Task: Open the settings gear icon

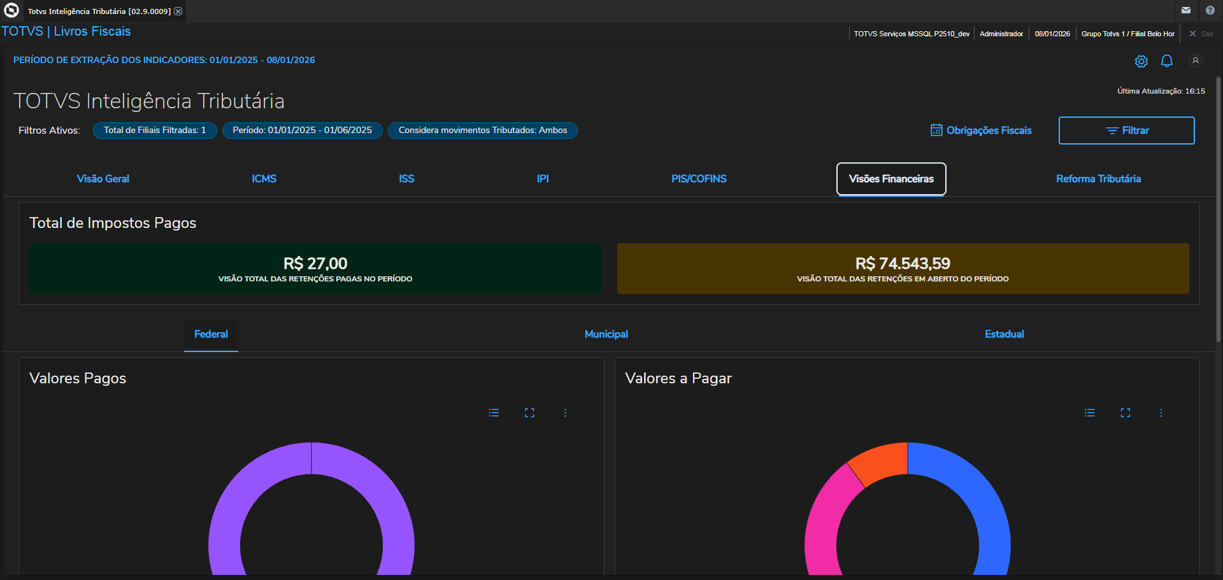Action: tap(1141, 61)
